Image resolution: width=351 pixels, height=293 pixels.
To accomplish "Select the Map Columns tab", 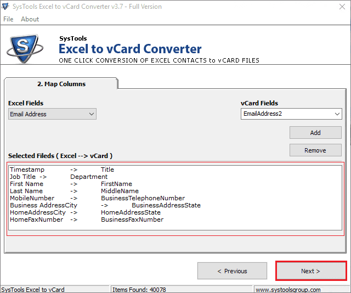I will (61, 84).
